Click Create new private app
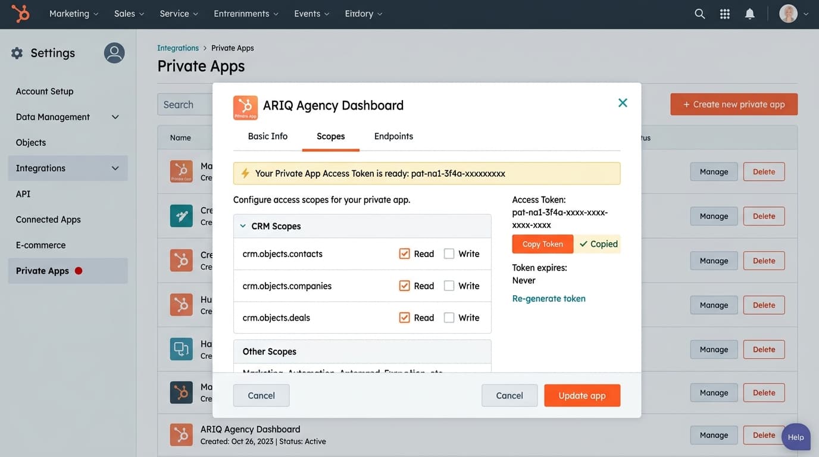Screen dimensions: 819x457 734,104
